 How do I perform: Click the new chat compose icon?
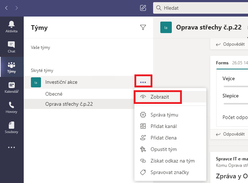143,8
